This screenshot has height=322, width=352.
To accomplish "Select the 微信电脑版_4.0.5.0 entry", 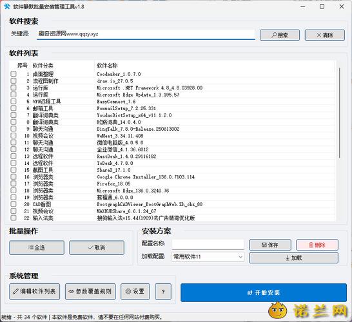I will [x=120, y=142].
